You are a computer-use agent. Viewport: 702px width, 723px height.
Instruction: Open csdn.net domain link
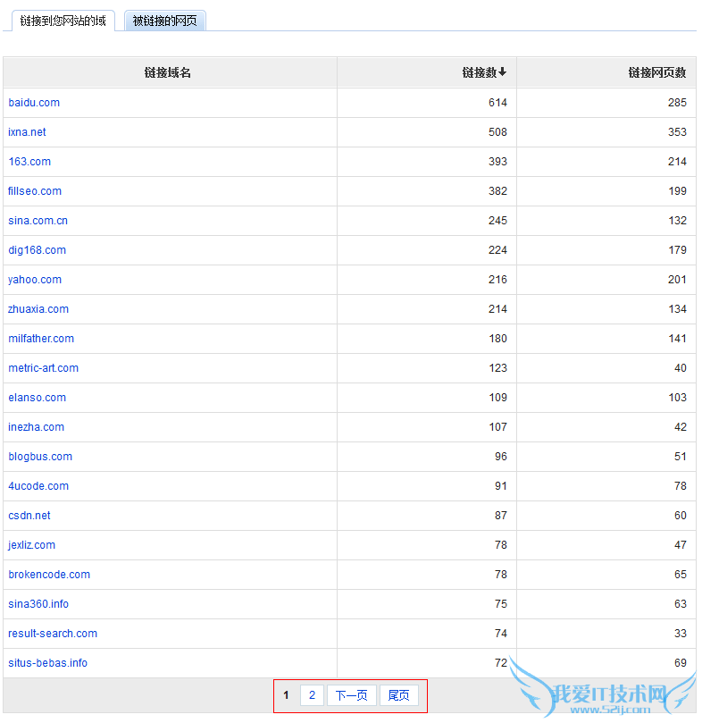point(29,516)
